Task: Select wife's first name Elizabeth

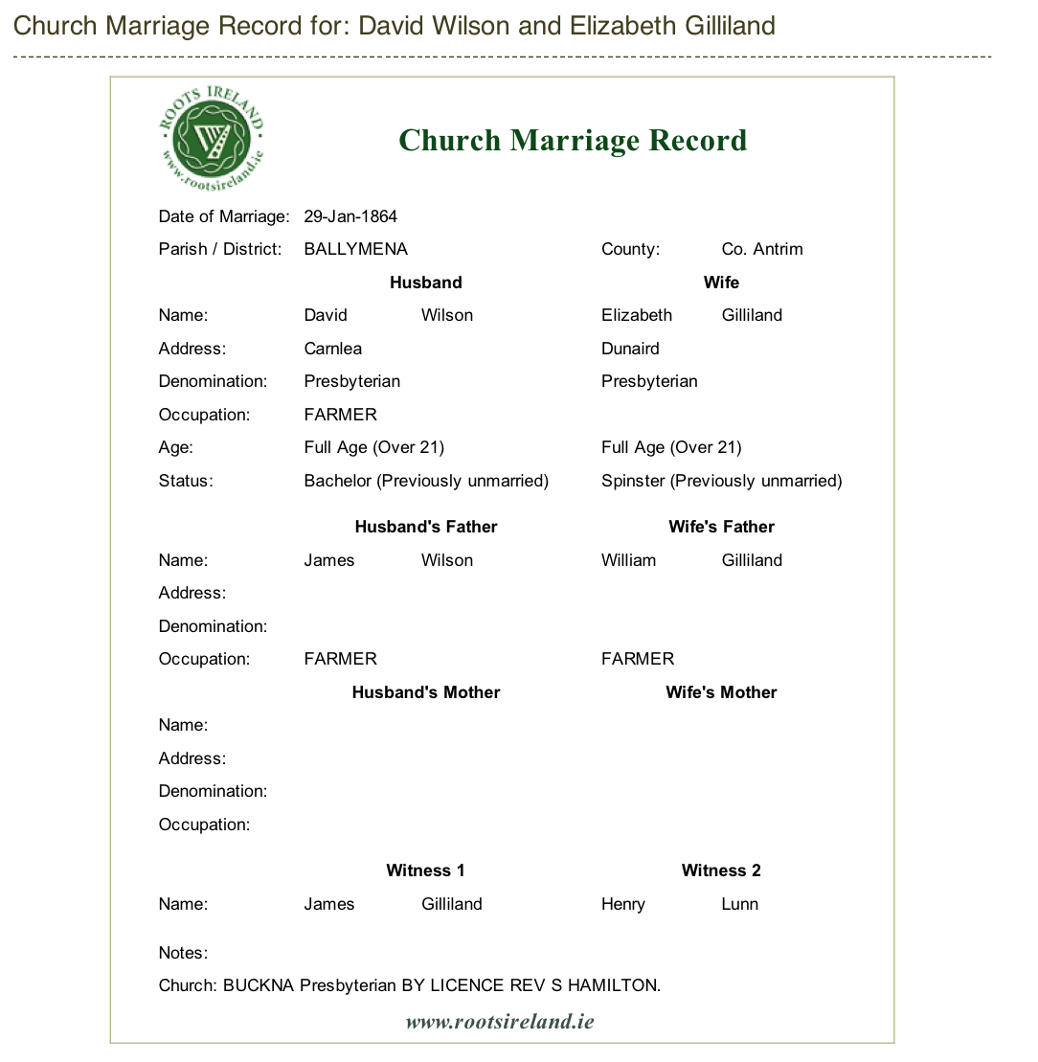Action: pos(637,316)
